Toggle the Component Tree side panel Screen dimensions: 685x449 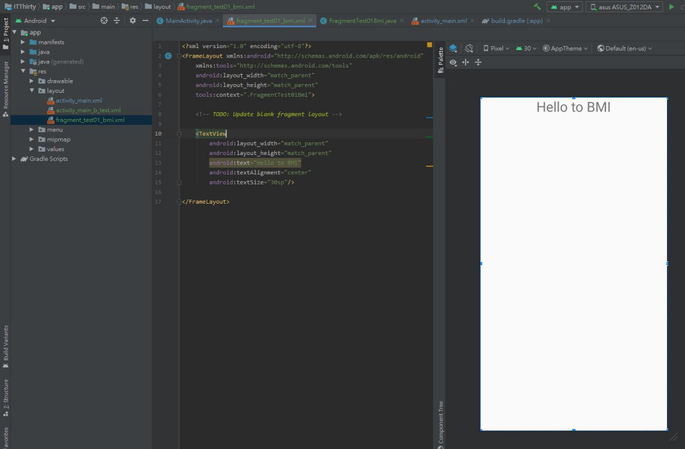click(x=440, y=423)
